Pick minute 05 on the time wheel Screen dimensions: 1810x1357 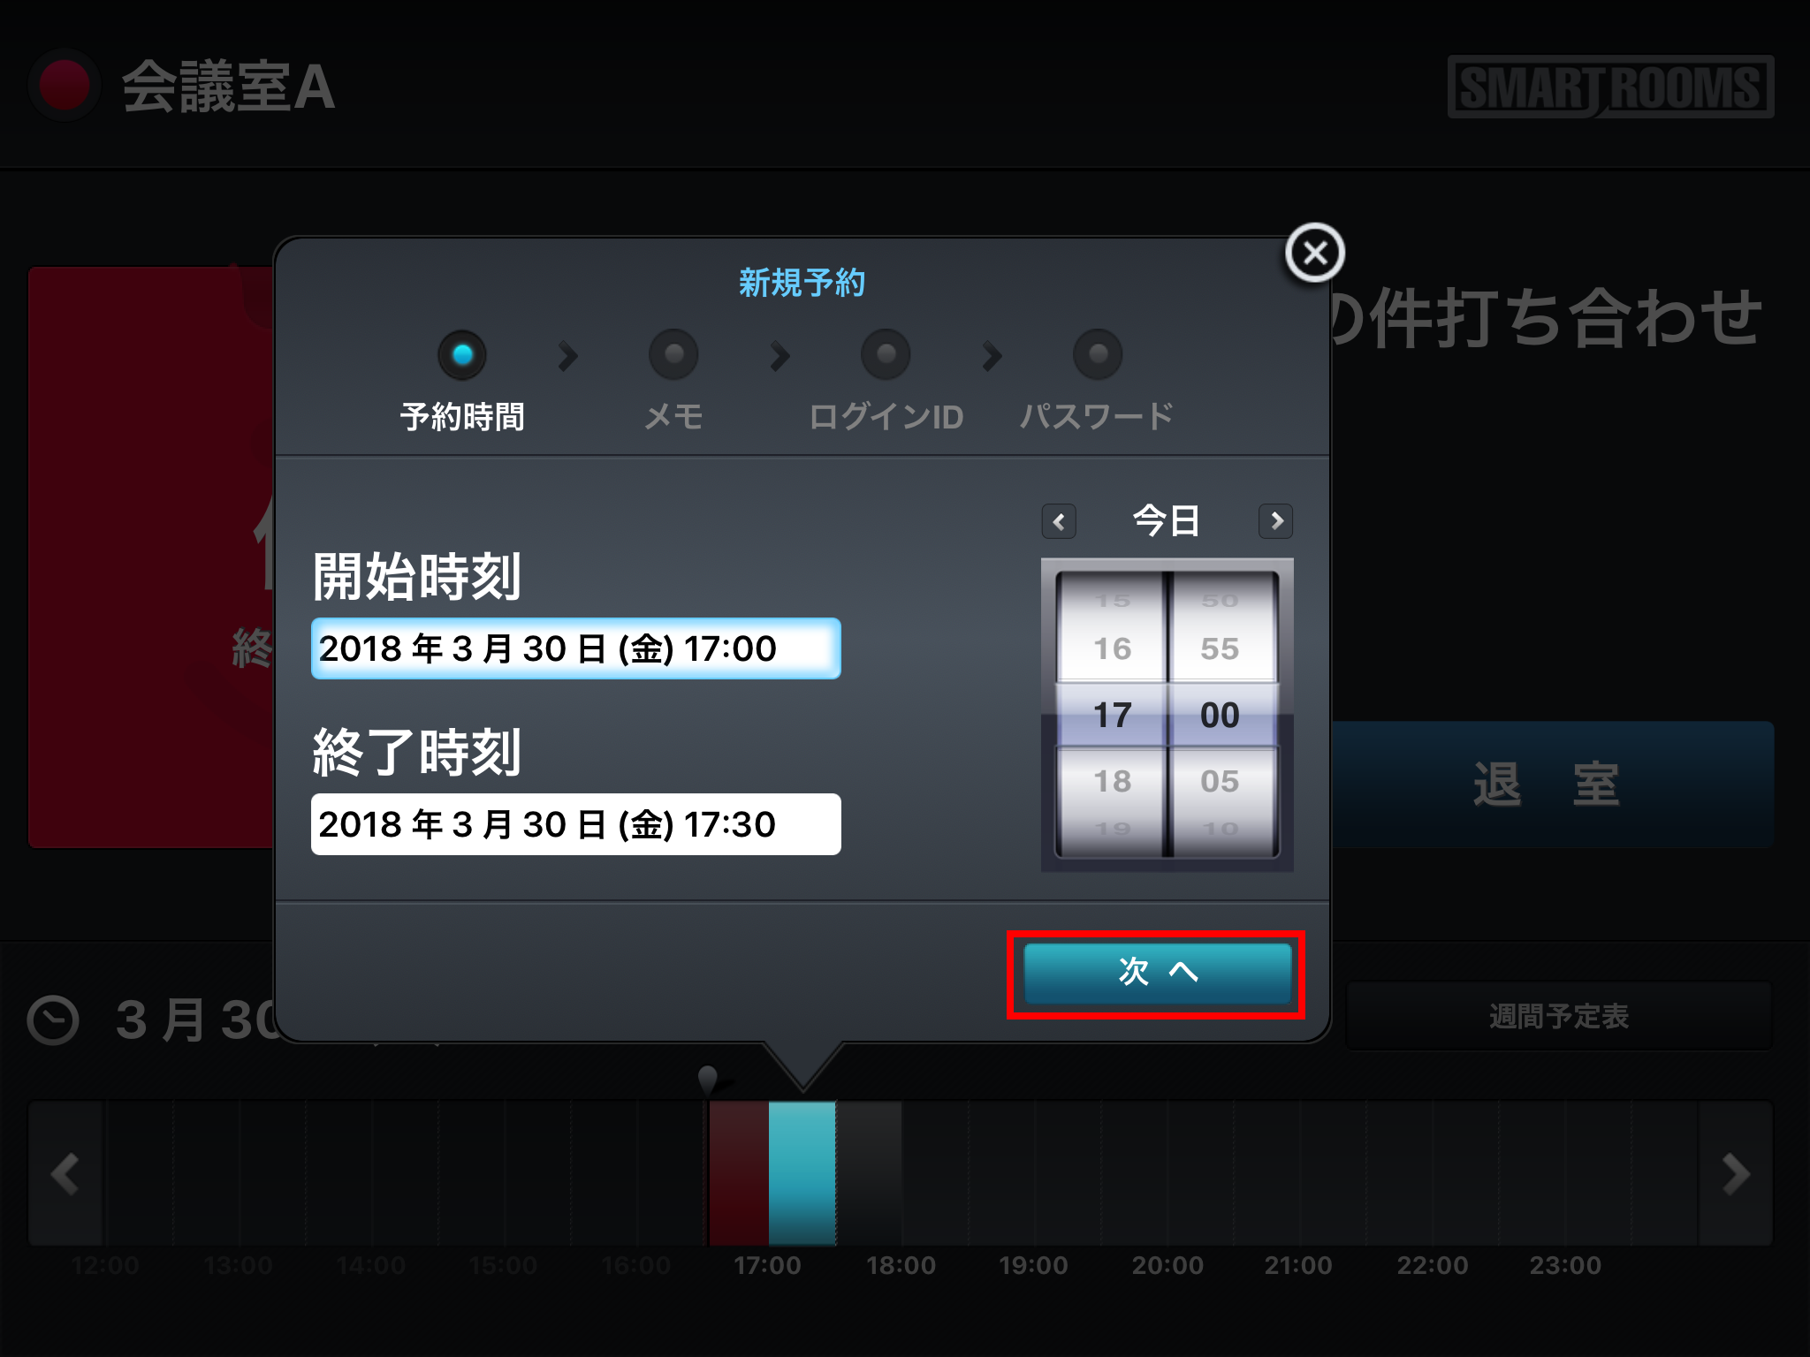[1220, 781]
